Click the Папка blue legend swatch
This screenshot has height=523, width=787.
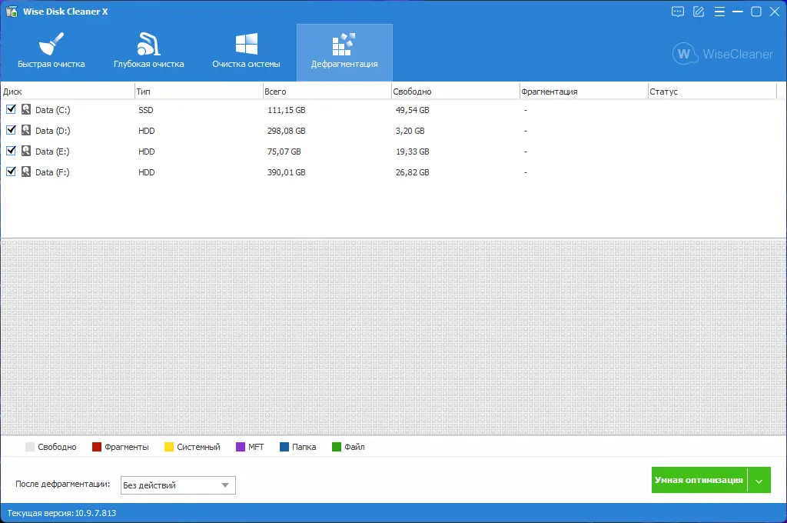tap(284, 447)
